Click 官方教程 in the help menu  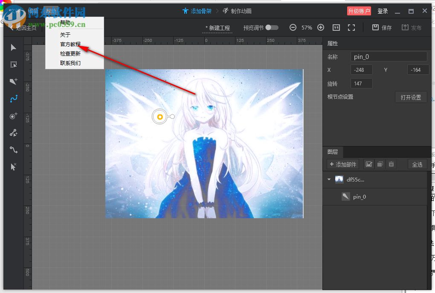(x=70, y=44)
